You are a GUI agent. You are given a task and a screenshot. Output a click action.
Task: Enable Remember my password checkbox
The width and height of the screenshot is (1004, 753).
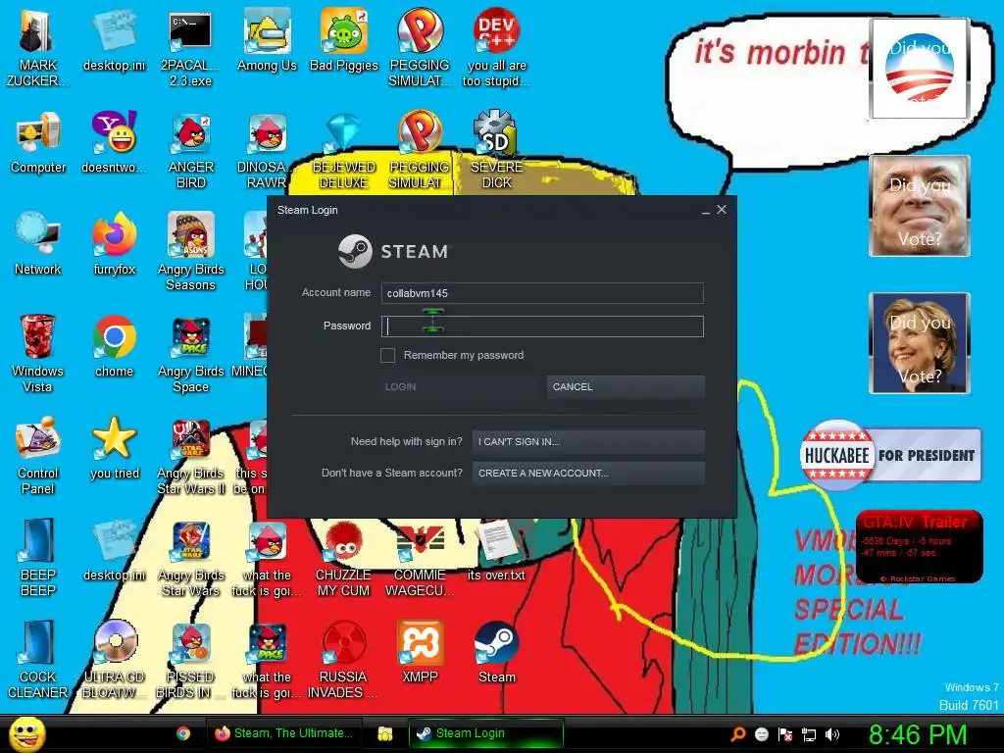(x=387, y=355)
